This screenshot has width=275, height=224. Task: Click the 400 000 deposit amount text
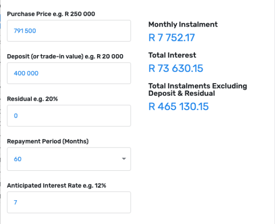(x=26, y=73)
